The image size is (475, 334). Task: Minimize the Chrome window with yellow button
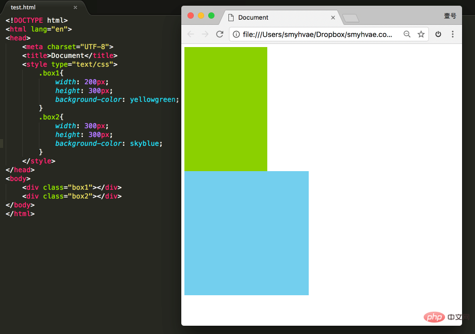pos(201,16)
